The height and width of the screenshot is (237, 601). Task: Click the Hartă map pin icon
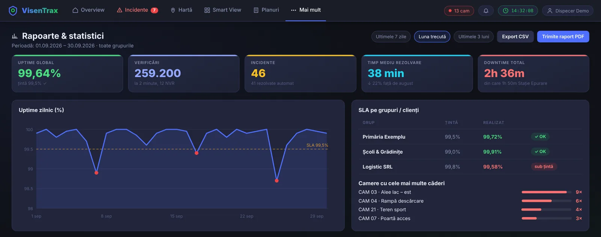(173, 10)
